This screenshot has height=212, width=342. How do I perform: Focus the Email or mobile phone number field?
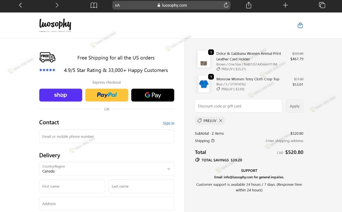[x=107, y=136]
